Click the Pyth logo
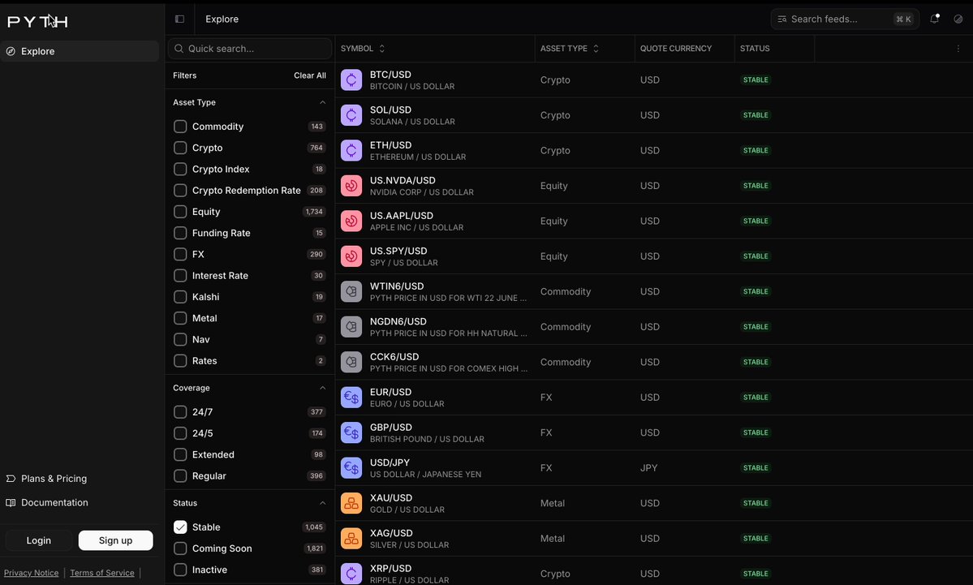This screenshot has width=973, height=585. (x=37, y=21)
